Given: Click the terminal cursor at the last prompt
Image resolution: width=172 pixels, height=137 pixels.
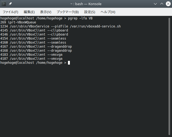Looking at the screenshot, I should [69, 63].
